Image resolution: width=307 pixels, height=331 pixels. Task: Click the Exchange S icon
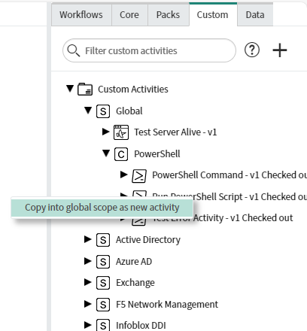click(103, 283)
